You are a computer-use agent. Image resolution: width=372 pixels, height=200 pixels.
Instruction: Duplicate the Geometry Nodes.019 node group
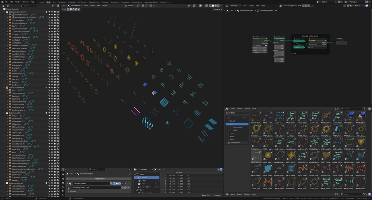(125, 188)
